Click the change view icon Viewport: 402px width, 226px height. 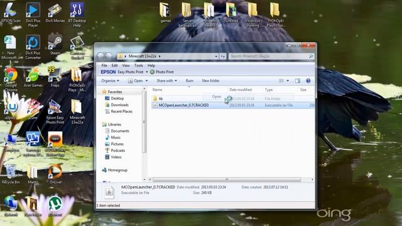[x=281, y=81]
